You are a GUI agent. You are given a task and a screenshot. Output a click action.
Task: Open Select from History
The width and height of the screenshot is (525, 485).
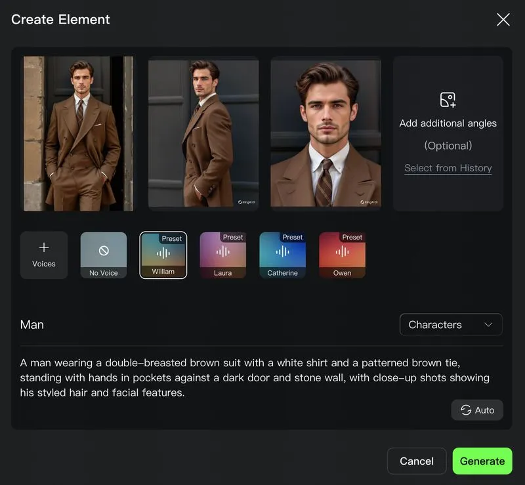point(448,168)
